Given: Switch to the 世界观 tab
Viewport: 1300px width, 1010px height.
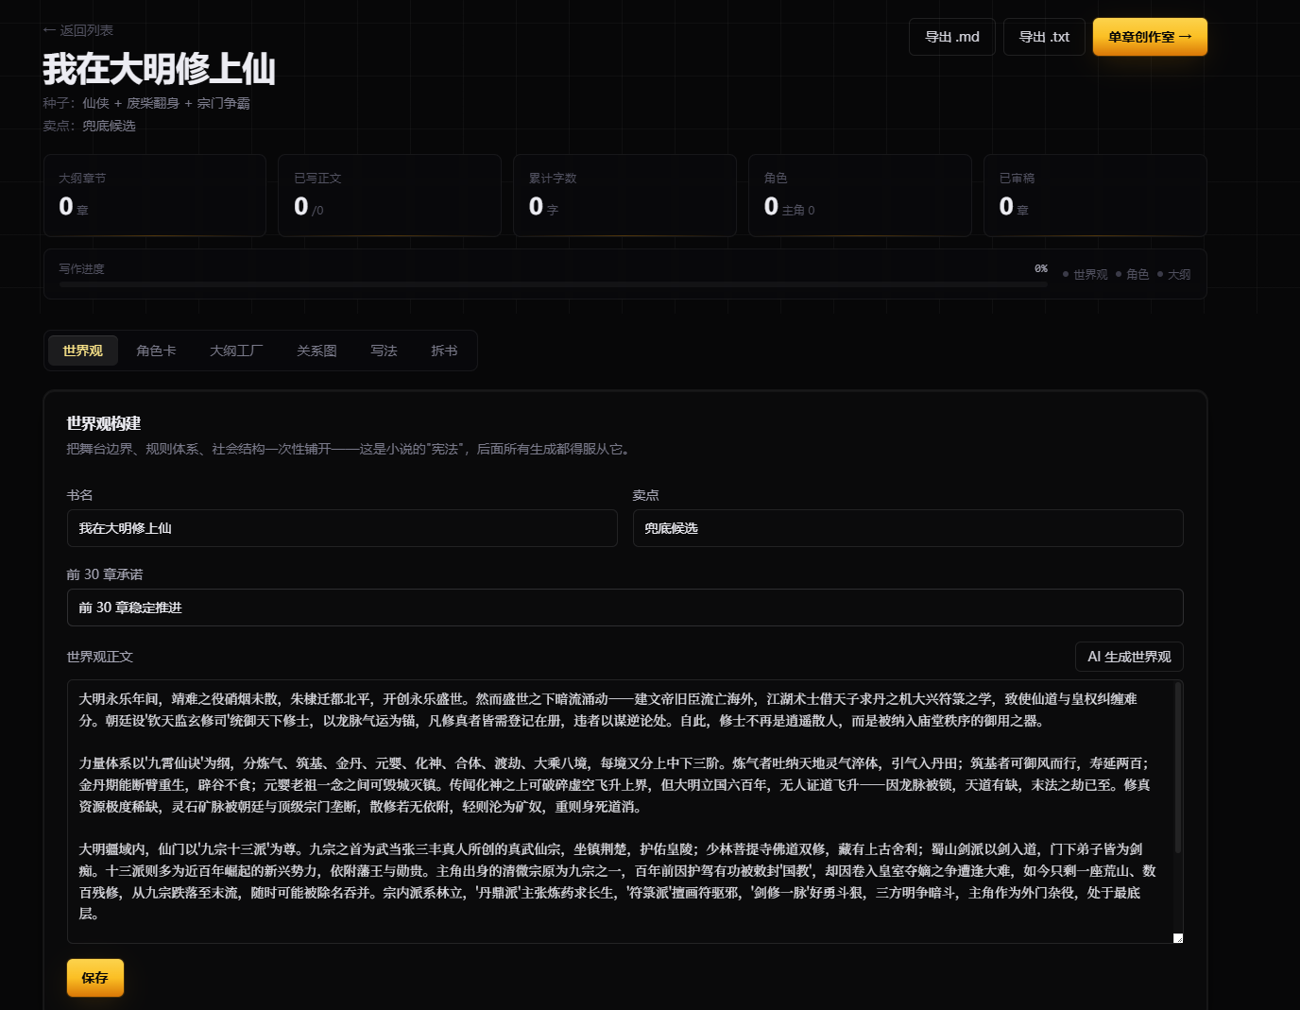Looking at the screenshot, I should [x=82, y=351].
